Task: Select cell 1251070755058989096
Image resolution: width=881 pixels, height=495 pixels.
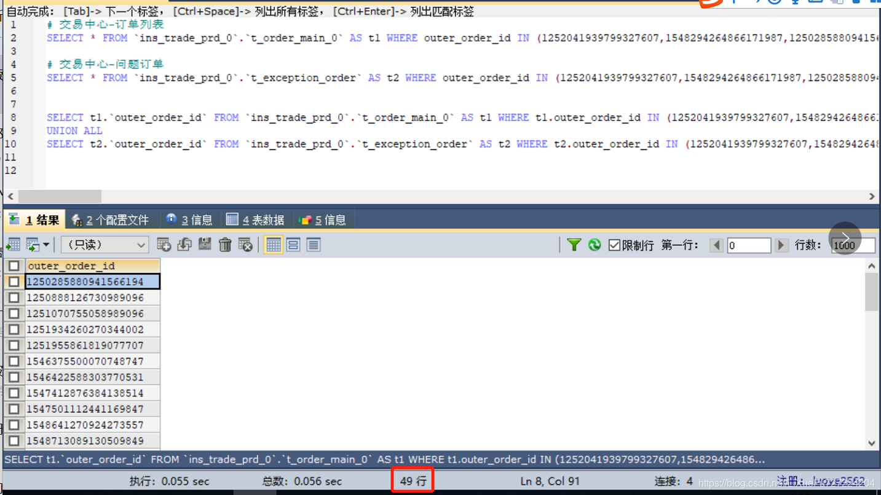Action: (92, 314)
